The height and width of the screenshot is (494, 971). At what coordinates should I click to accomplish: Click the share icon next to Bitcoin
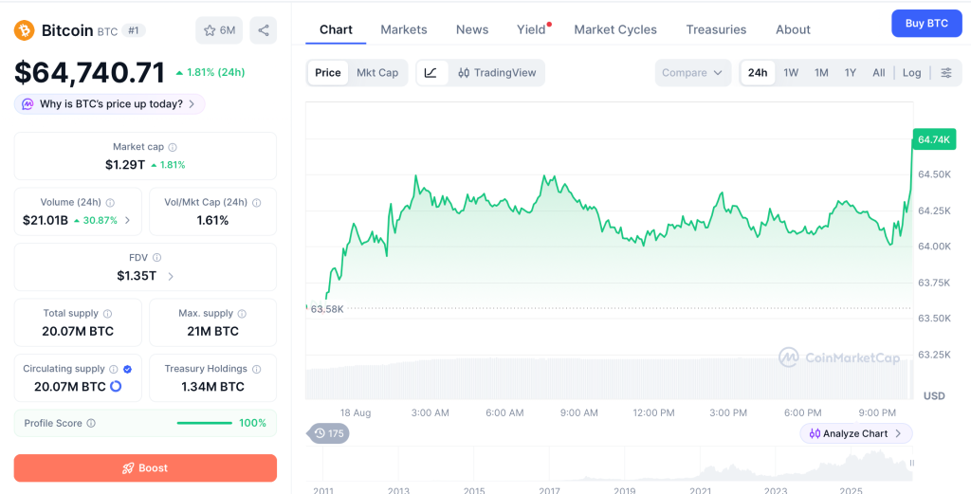[x=264, y=30]
